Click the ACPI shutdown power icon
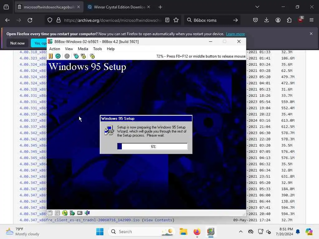 [x=67, y=56]
